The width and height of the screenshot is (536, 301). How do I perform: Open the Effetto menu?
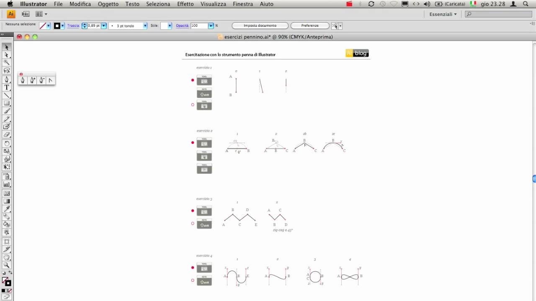pyautogui.click(x=186, y=4)
